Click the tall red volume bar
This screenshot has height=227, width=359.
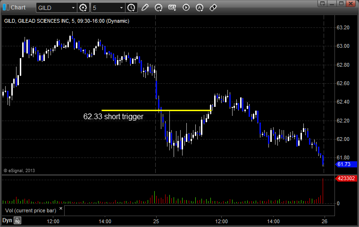323,191
